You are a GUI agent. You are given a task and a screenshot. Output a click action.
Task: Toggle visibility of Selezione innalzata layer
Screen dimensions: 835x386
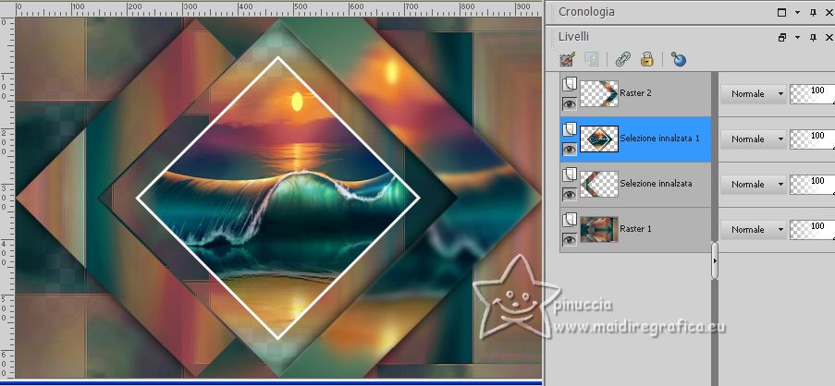click(x=570, y=195)
